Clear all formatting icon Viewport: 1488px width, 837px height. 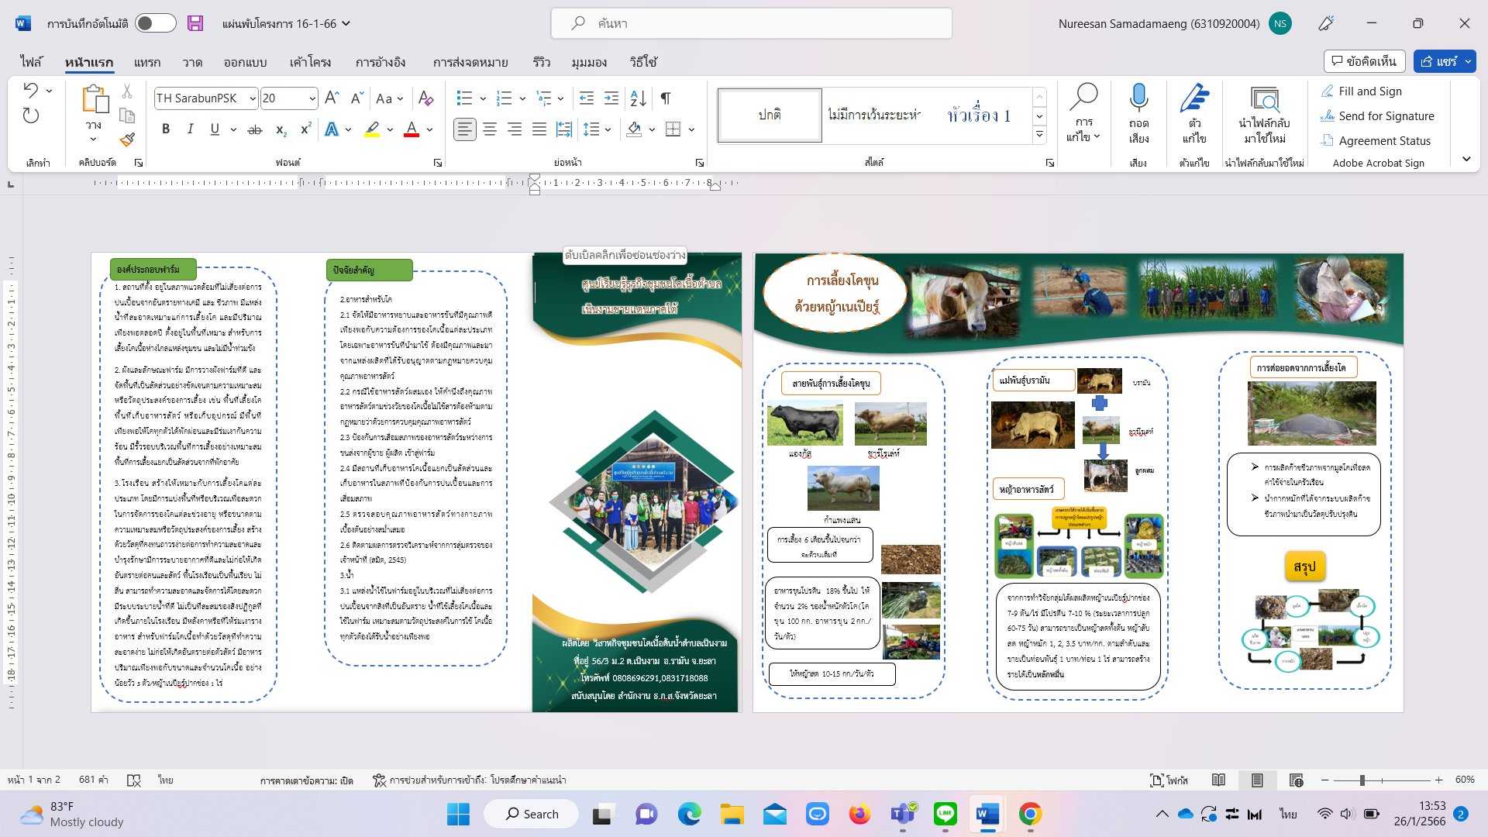point(425,98)
